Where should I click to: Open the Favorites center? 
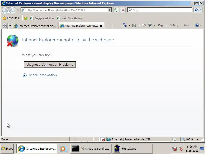click(11, 18)
